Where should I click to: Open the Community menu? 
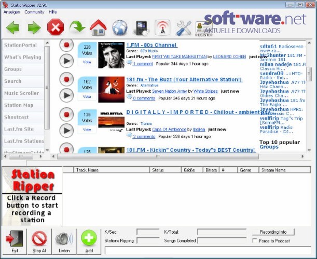click(34, 12)
